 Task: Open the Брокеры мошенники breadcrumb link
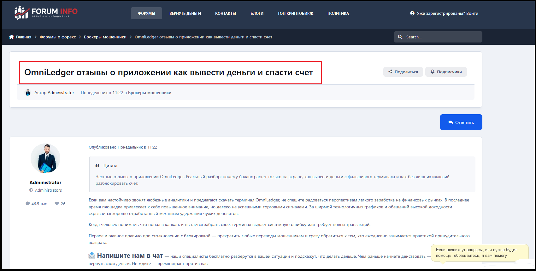[105, 37]
